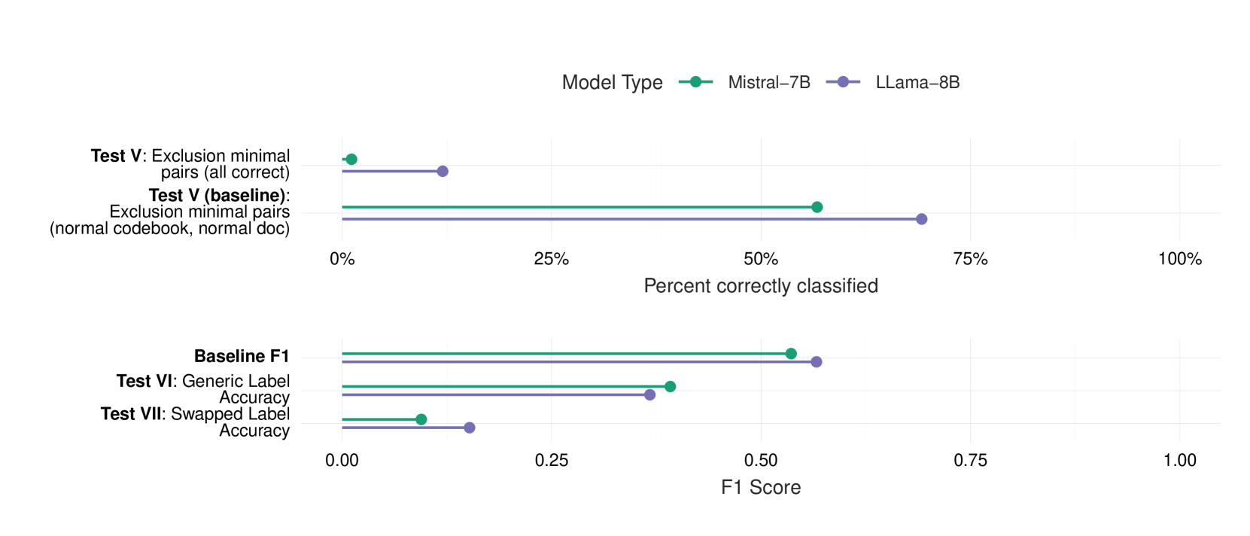Click the green Mistral-7B legend marker
Screen dimensions: 1250x536
[x=695, y=82]
